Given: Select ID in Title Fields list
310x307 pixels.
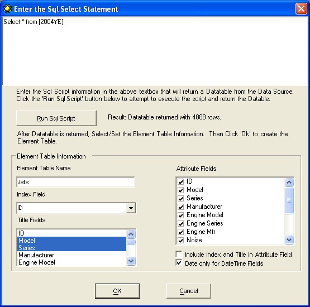Looking at the screenshot, I should point(71,233).
